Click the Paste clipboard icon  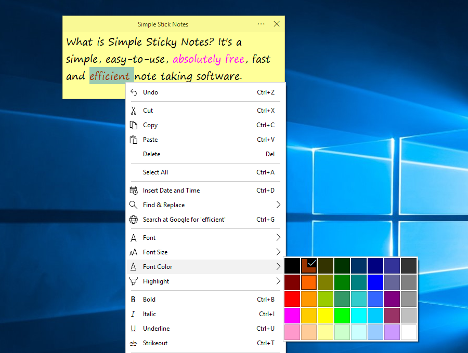coord(134,139)
